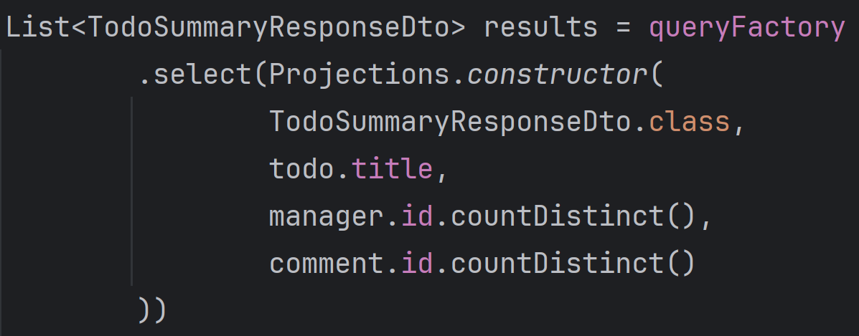The height and width of the screenshot is (336, 859).
Task: Click the closing double parentheses
Action: click(152, 310)
